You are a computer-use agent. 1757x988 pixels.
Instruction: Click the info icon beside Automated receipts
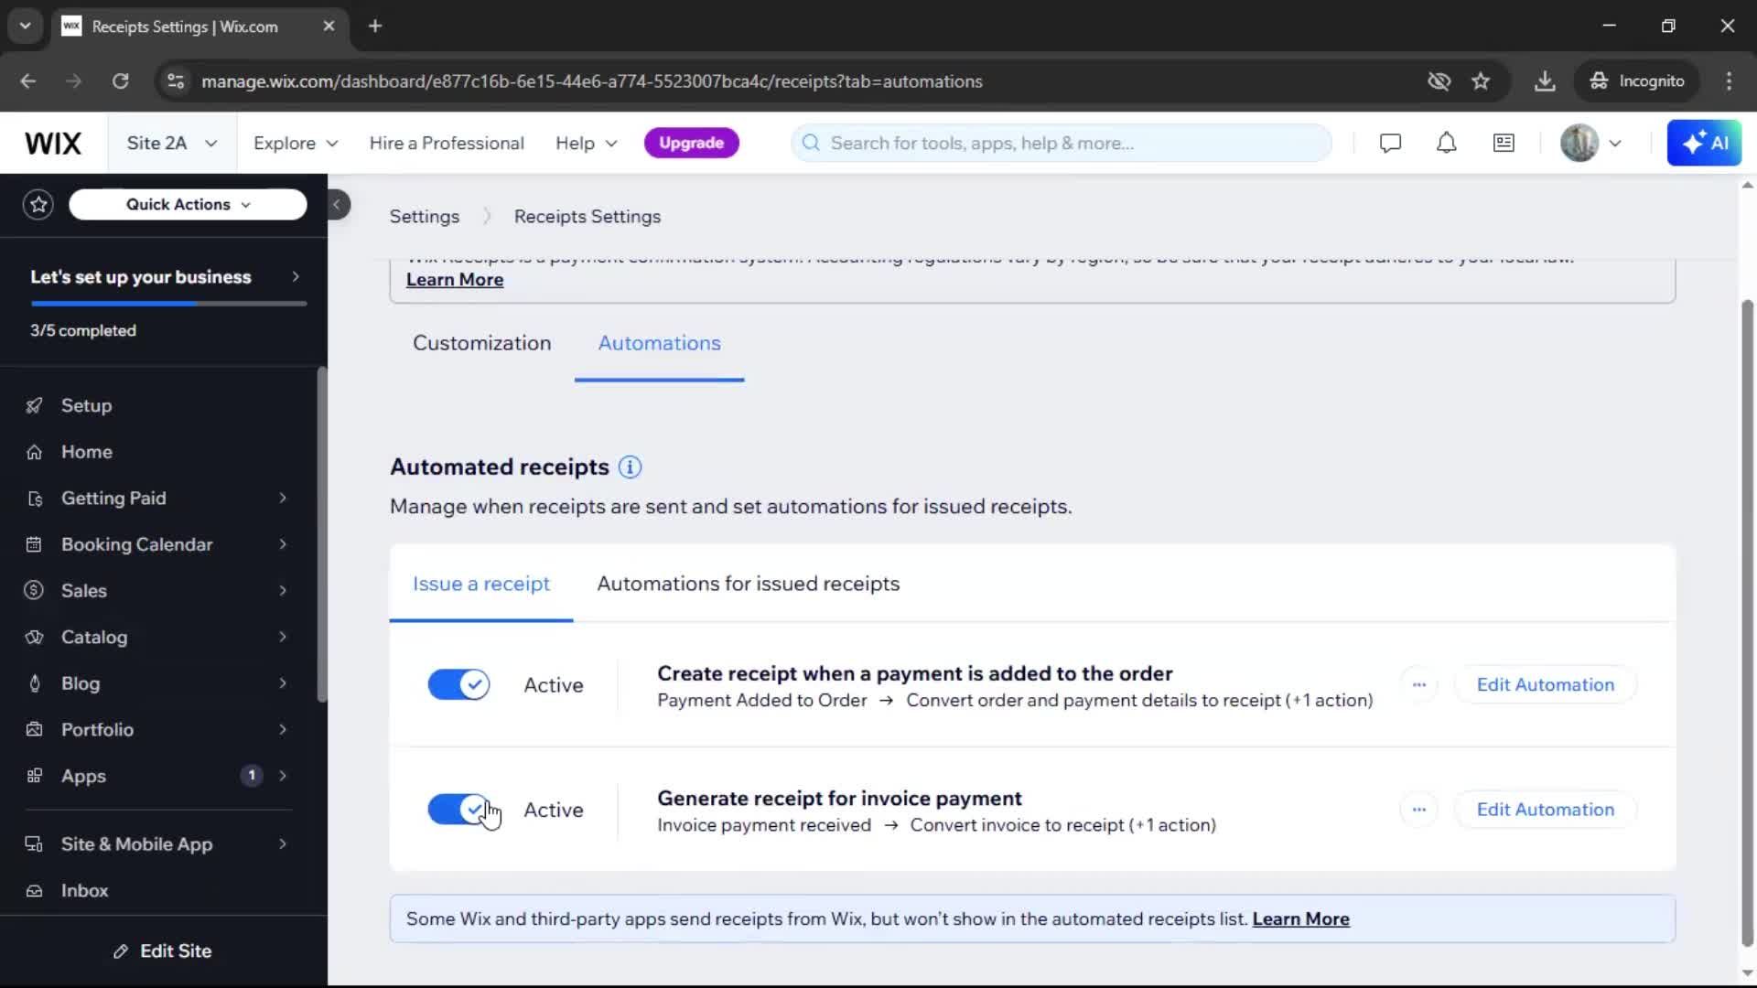[630, 467]
